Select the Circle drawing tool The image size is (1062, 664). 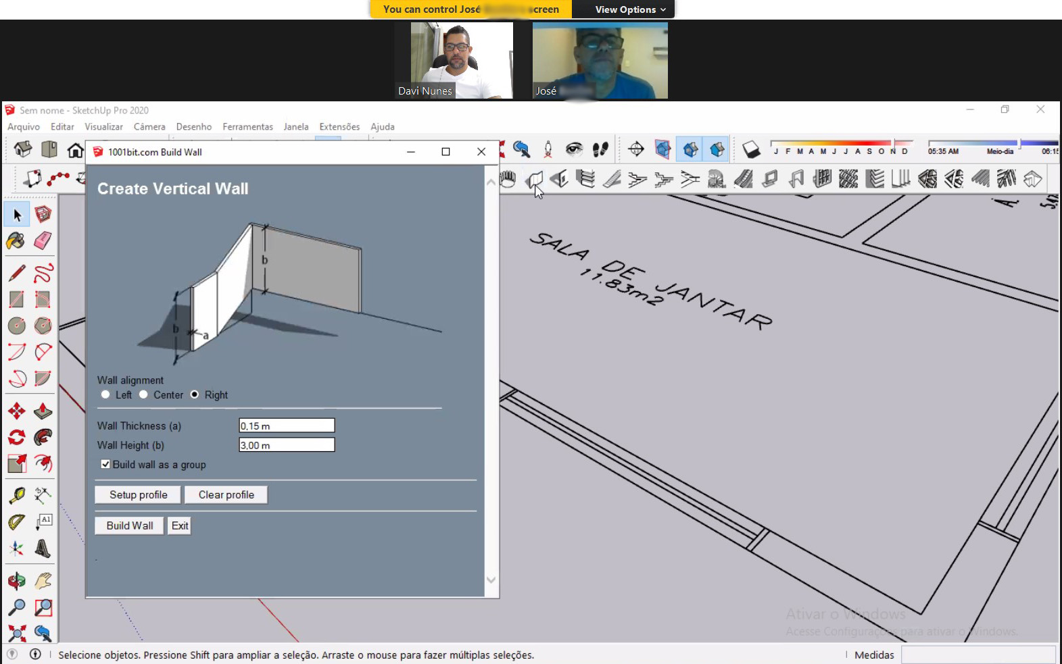coord(17,326)
